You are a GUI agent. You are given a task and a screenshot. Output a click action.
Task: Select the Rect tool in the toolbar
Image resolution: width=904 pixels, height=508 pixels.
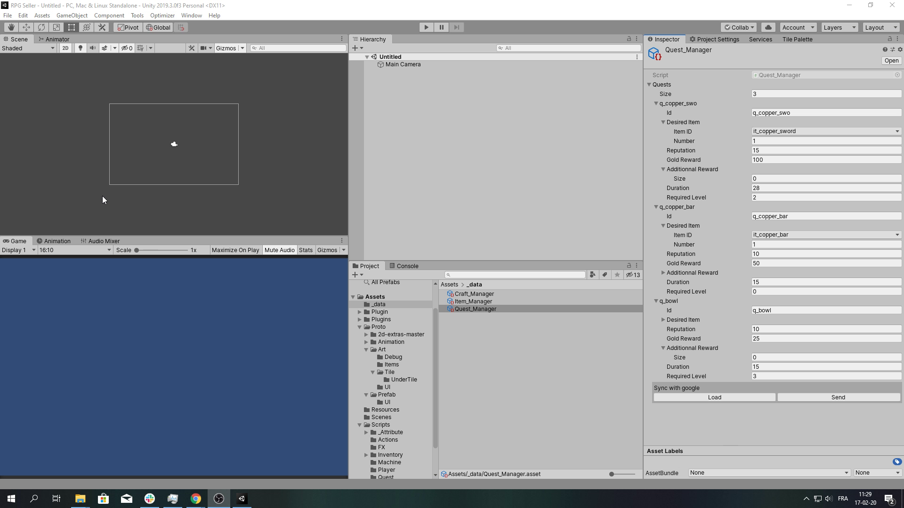pyautogui.click(x=72, y=27)
